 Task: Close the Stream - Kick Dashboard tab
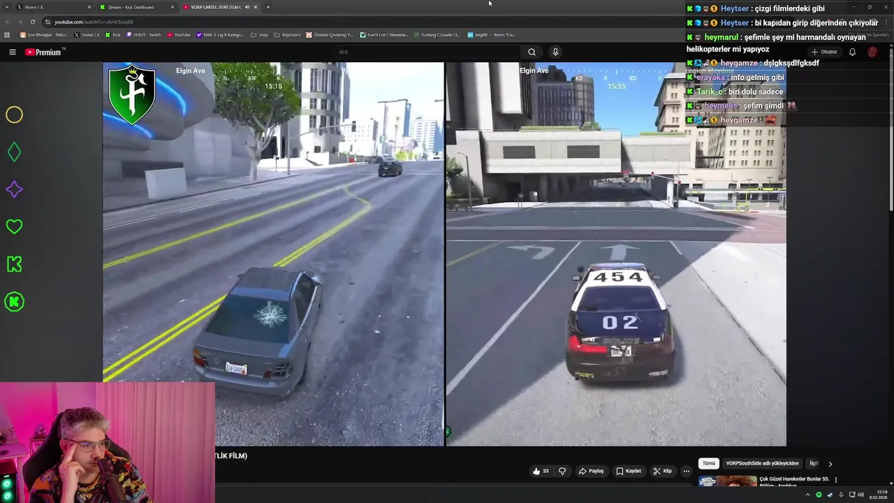[173, 7]
